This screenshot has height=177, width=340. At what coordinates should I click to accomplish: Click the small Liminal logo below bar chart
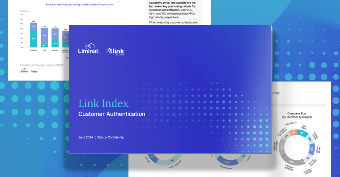tap(24, 71)
